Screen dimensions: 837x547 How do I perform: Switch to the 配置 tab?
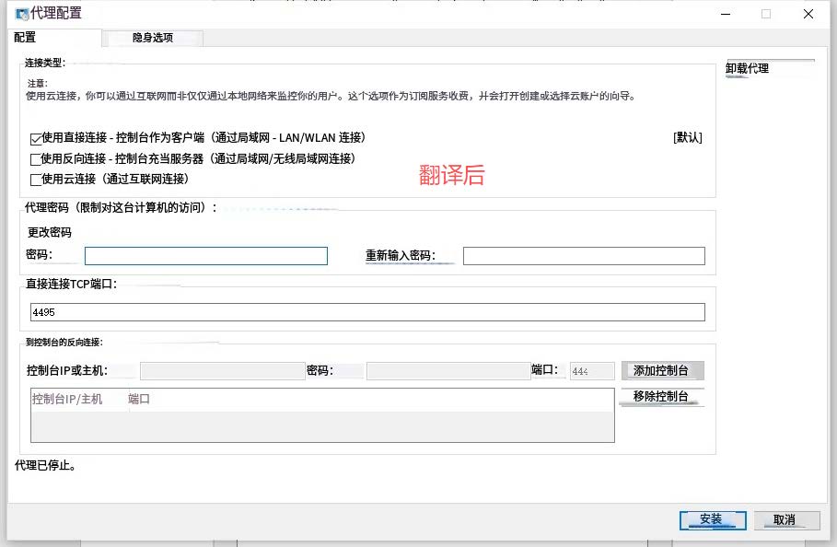tap(26, 38)
